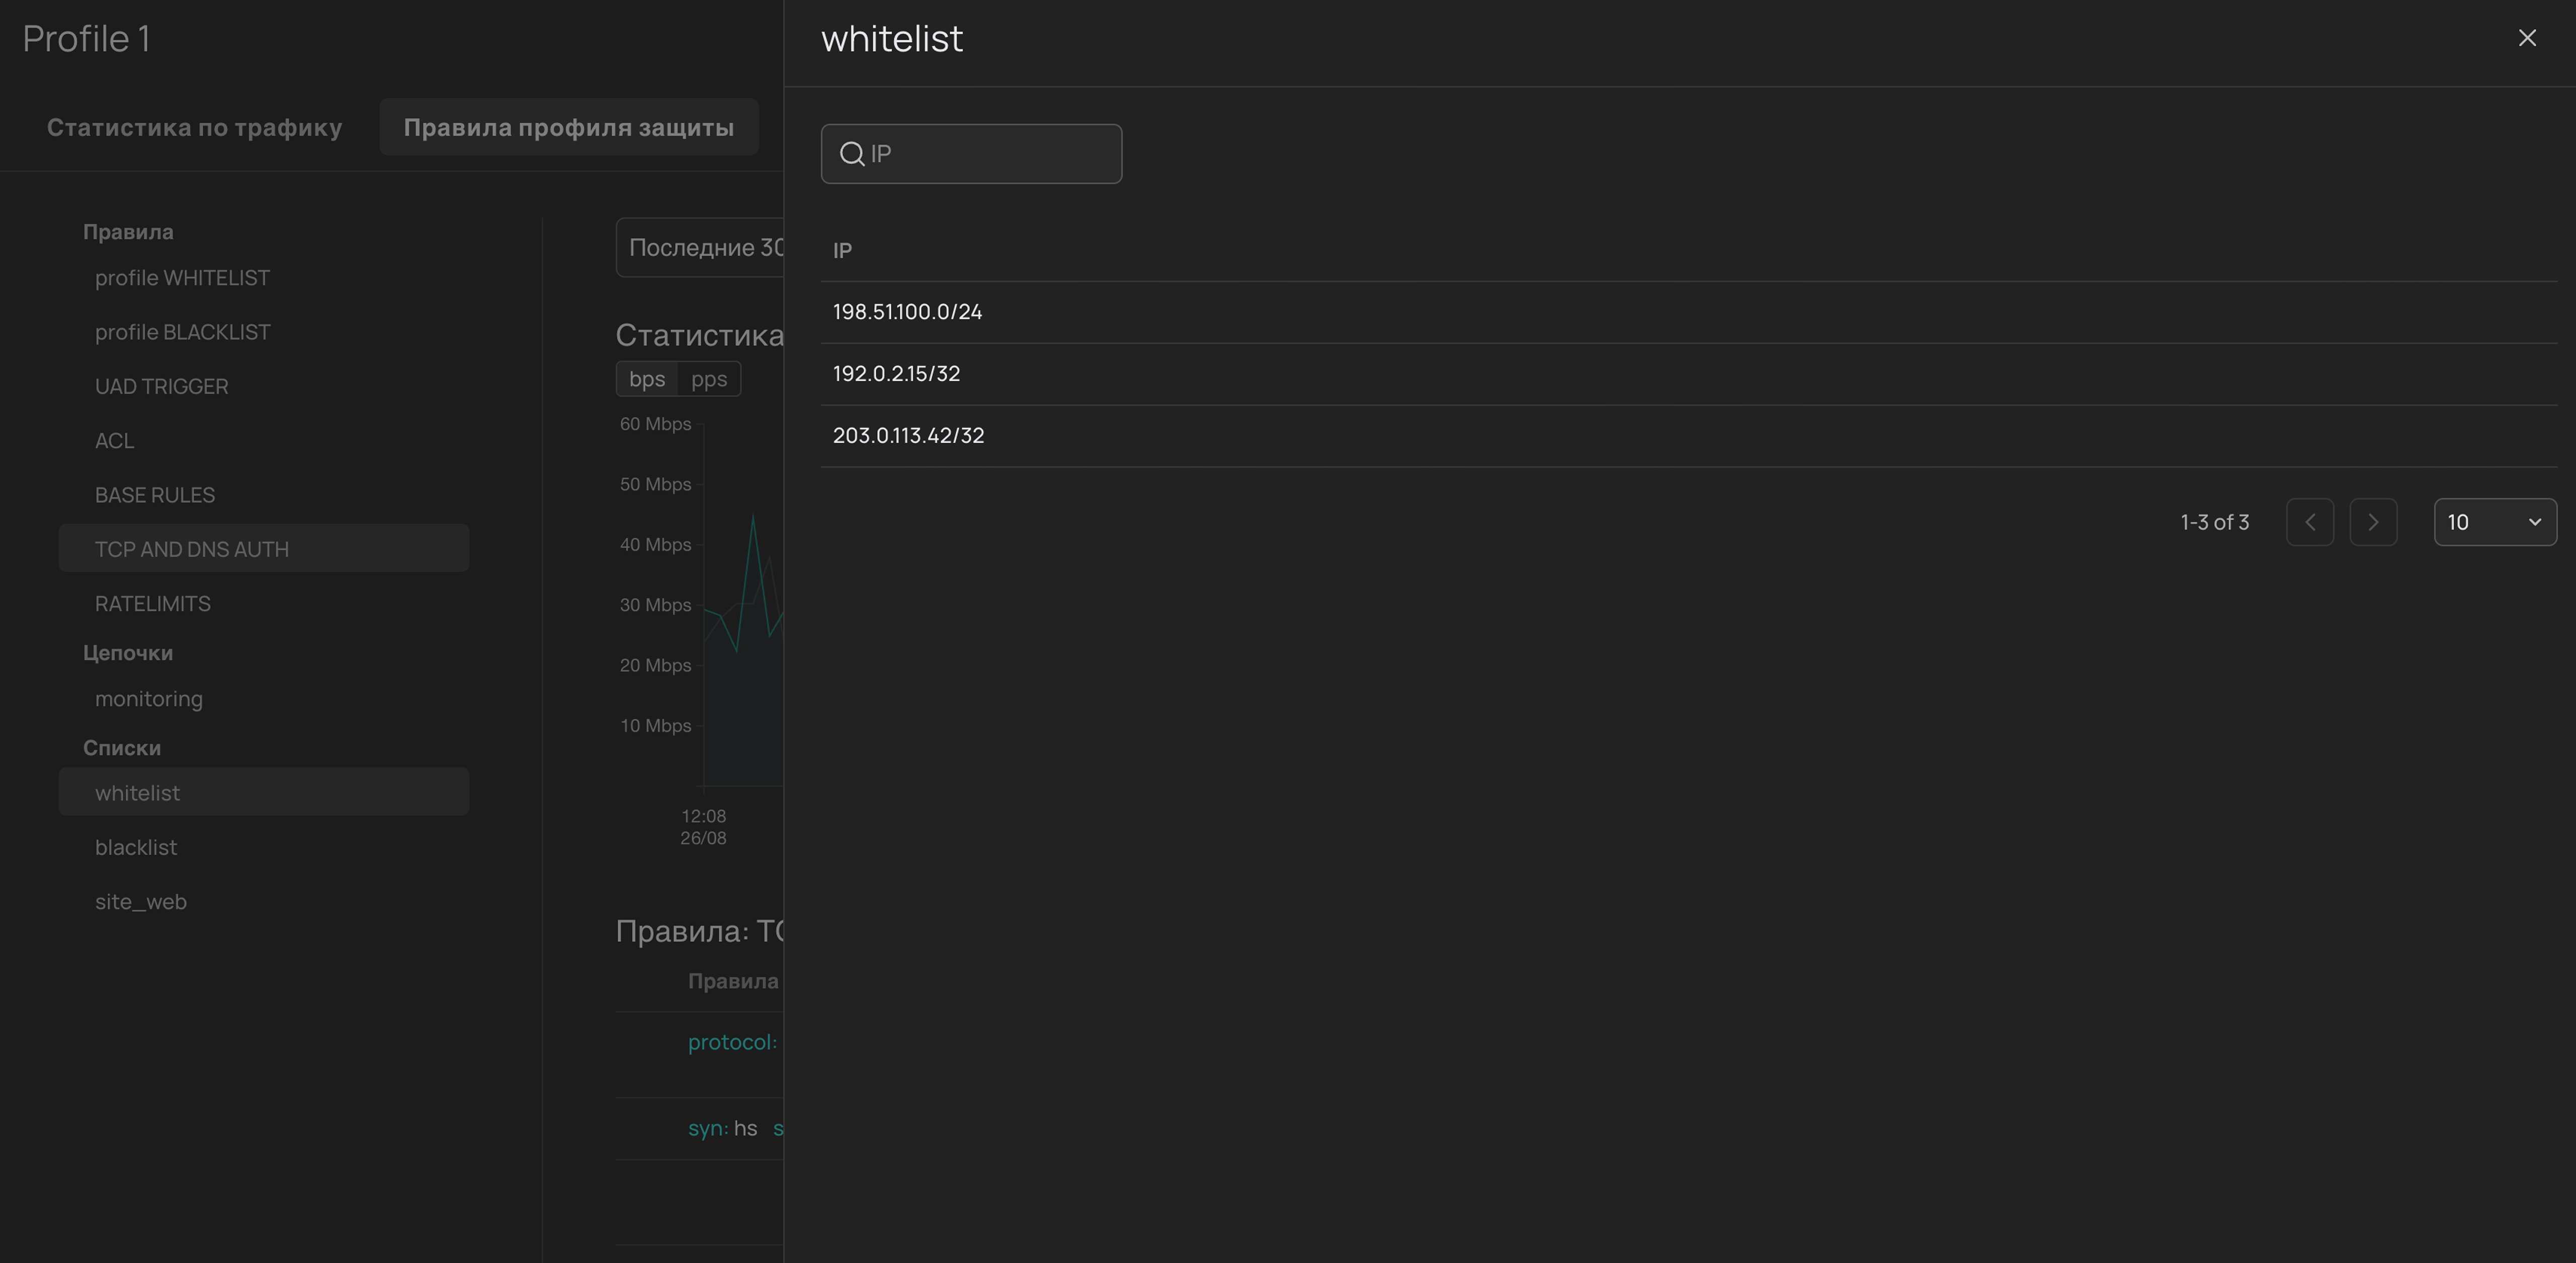2576x1263 pixels.
Task: Go to next page of whitelist entries
Action: pos(2373,522)
